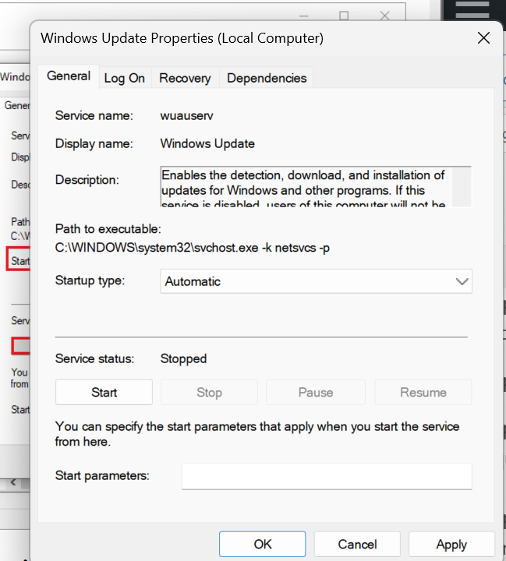The height and width of the screenshot is (561, 506).
Task: Confirm the dialog with OK
Action: [x=263, y=544]
